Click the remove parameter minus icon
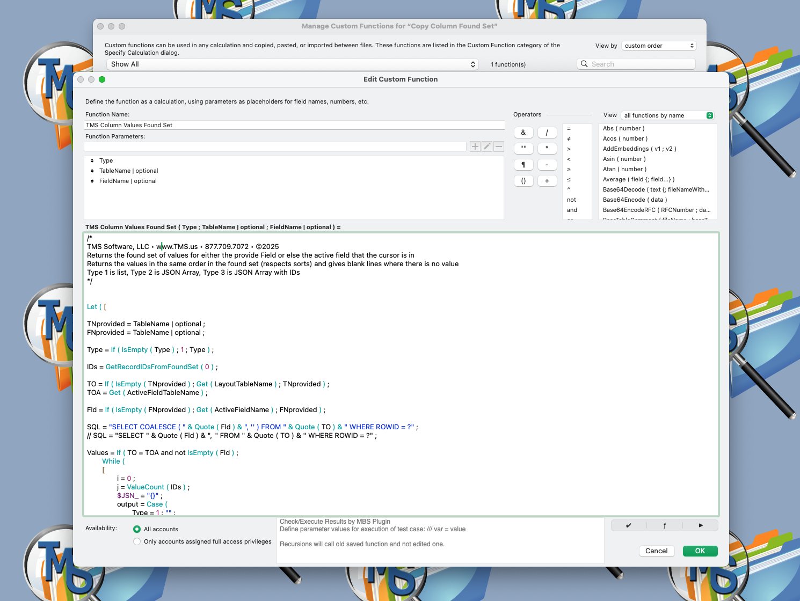 tap(499, 146)
